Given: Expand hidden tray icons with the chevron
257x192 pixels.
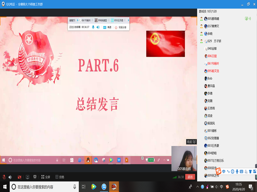Looking at the screenshot, I should click(198, 187).
